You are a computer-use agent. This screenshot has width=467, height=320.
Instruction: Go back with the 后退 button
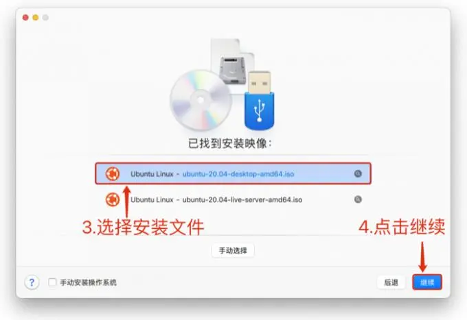[x=391, y=282]
